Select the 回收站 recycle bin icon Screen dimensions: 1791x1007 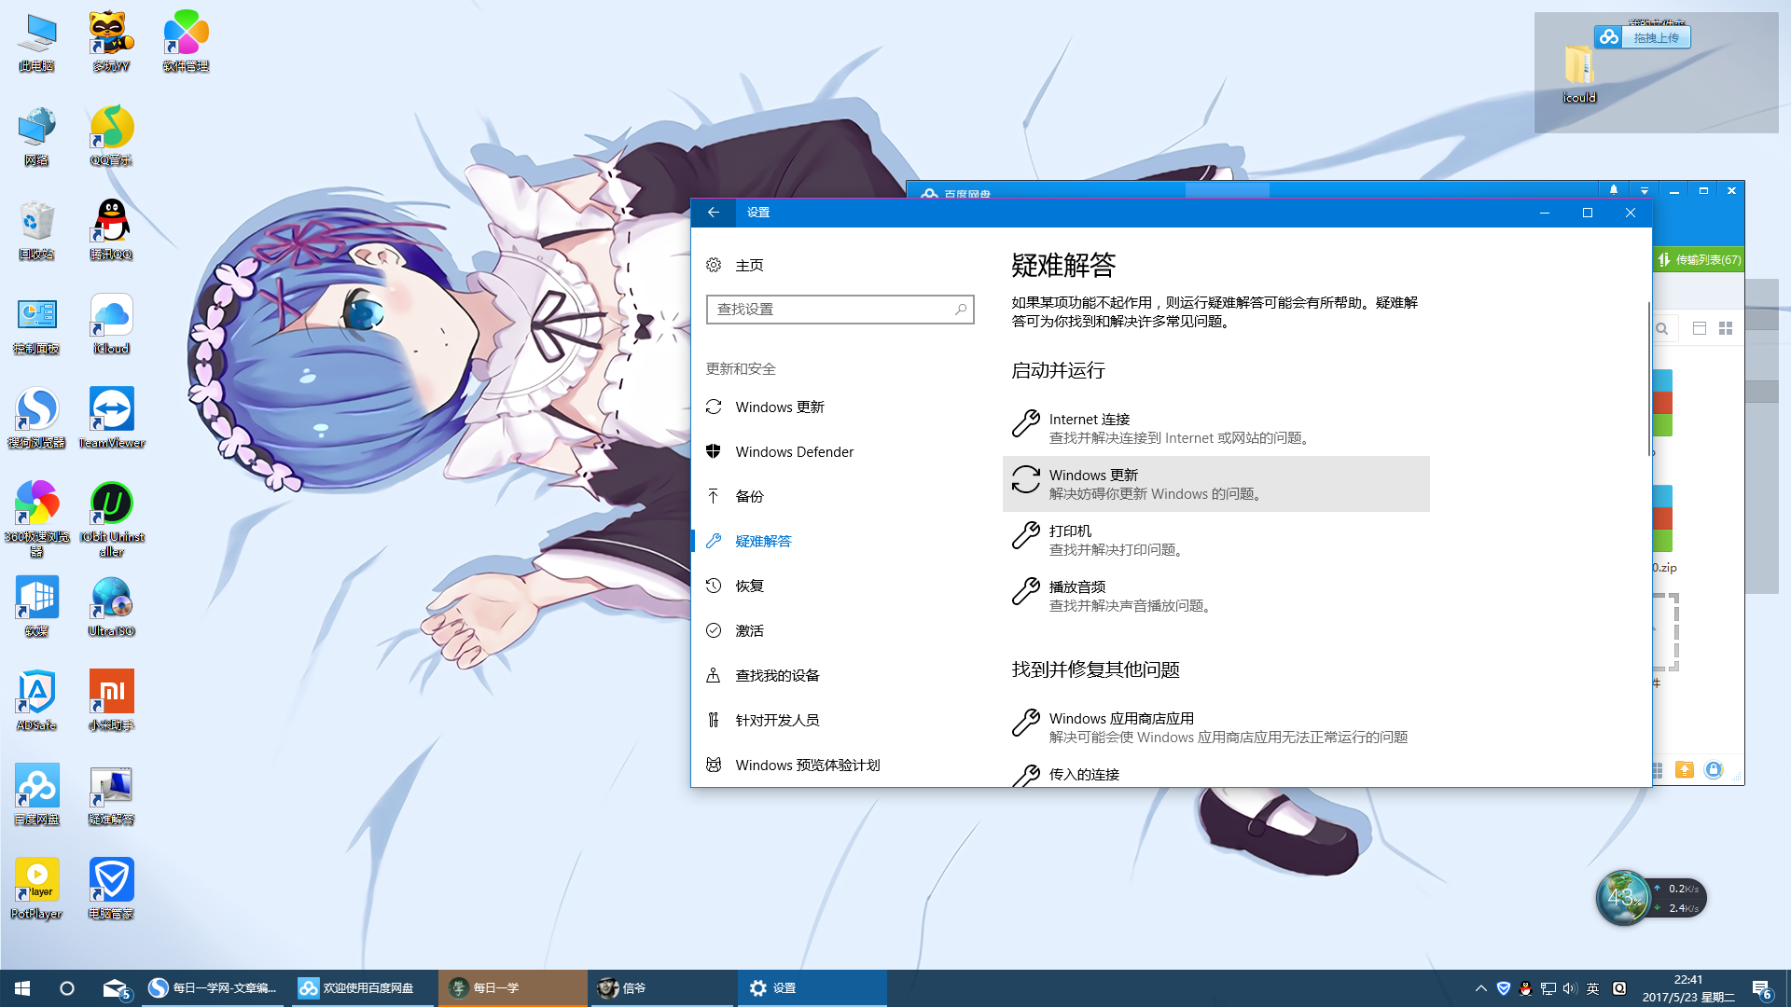point(36,231)
